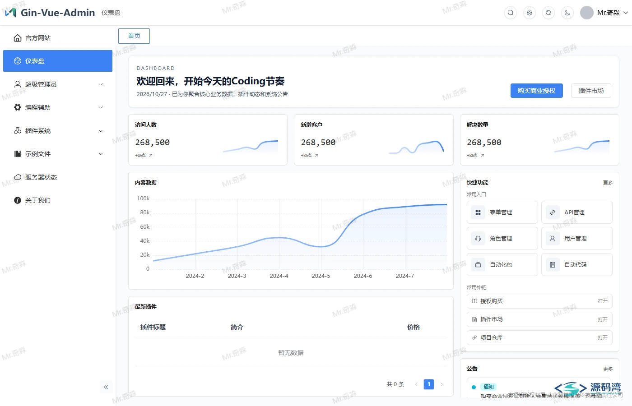Open the 插件市场 external link row

click(539, 319)
